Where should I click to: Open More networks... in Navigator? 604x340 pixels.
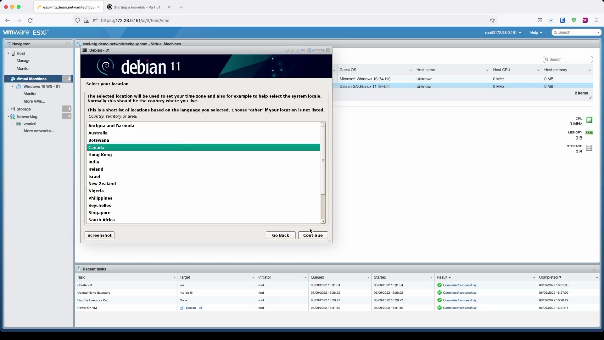point(39,131)
